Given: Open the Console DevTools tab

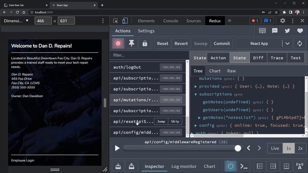Looking at the screenshot, I should pyautogui.click(x=170, y=21).
